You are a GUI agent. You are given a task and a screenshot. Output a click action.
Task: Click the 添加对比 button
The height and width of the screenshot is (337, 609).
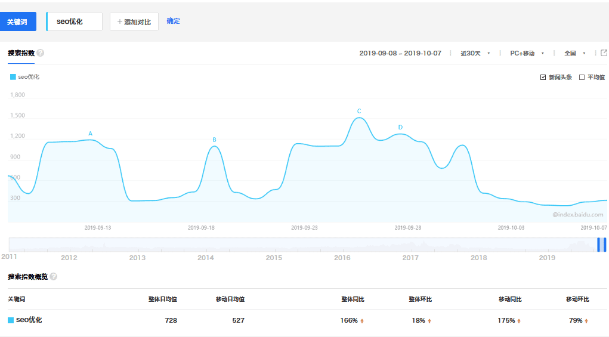click(134, 22)
